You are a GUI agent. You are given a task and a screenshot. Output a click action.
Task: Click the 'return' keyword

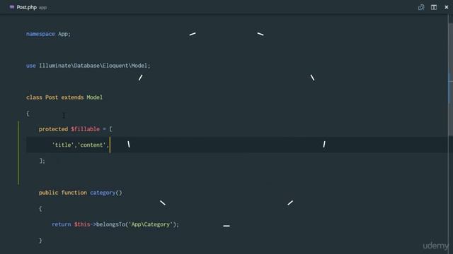click(x=62, y=224)
